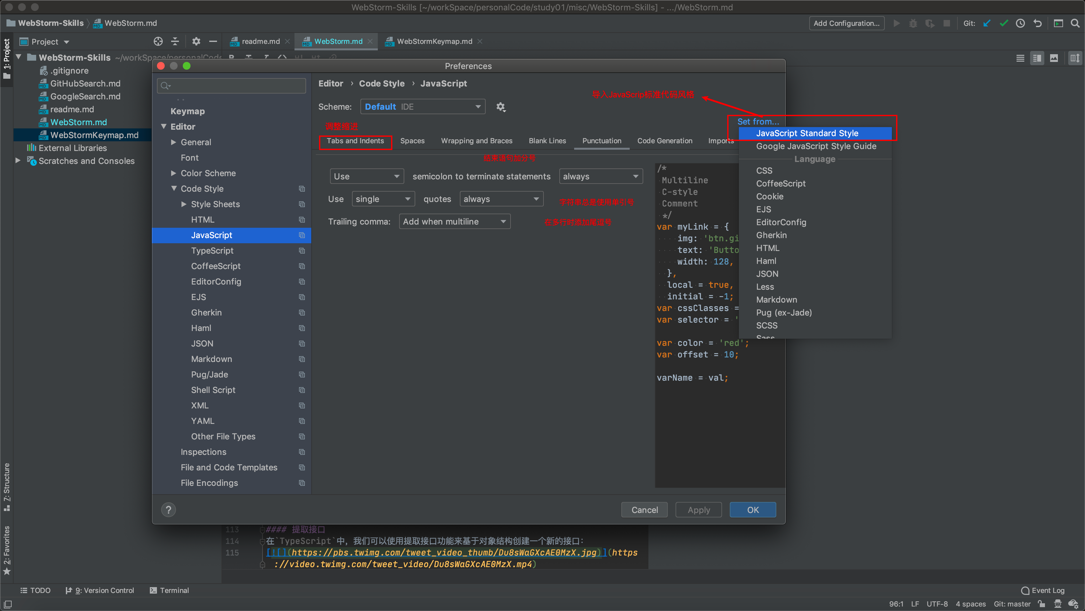Open Search Everywhere magnifier icon
1085x611 pixels.
pyautogui.click(x=1075, y=23)
